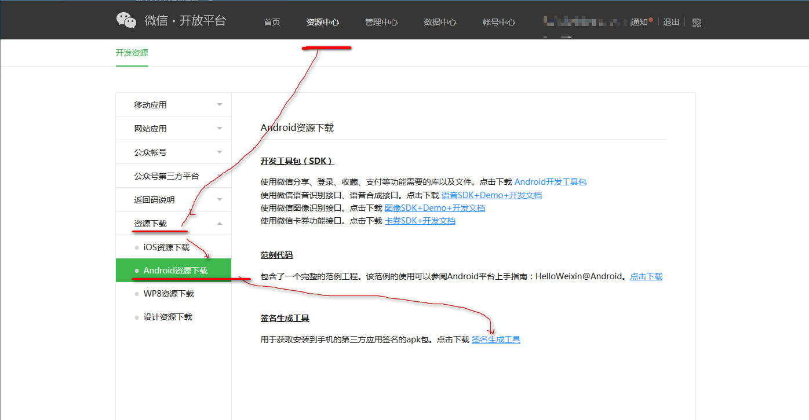The height and width of the screenshot is (420, 809).
Task: Select iOS资源下载 in sidebar
Action: (x=166, y=247)
